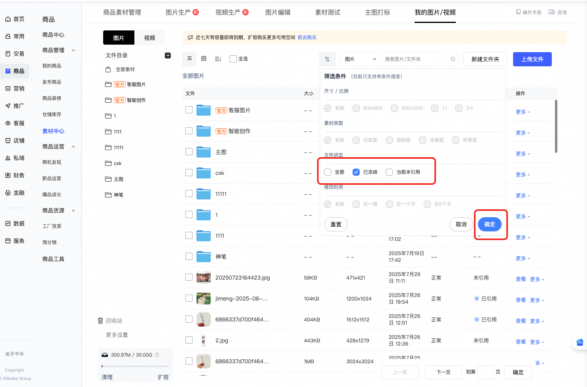Uncheck the 已冻结 checkbox
This screenshot has width=587, height=387.
point(356,172)
